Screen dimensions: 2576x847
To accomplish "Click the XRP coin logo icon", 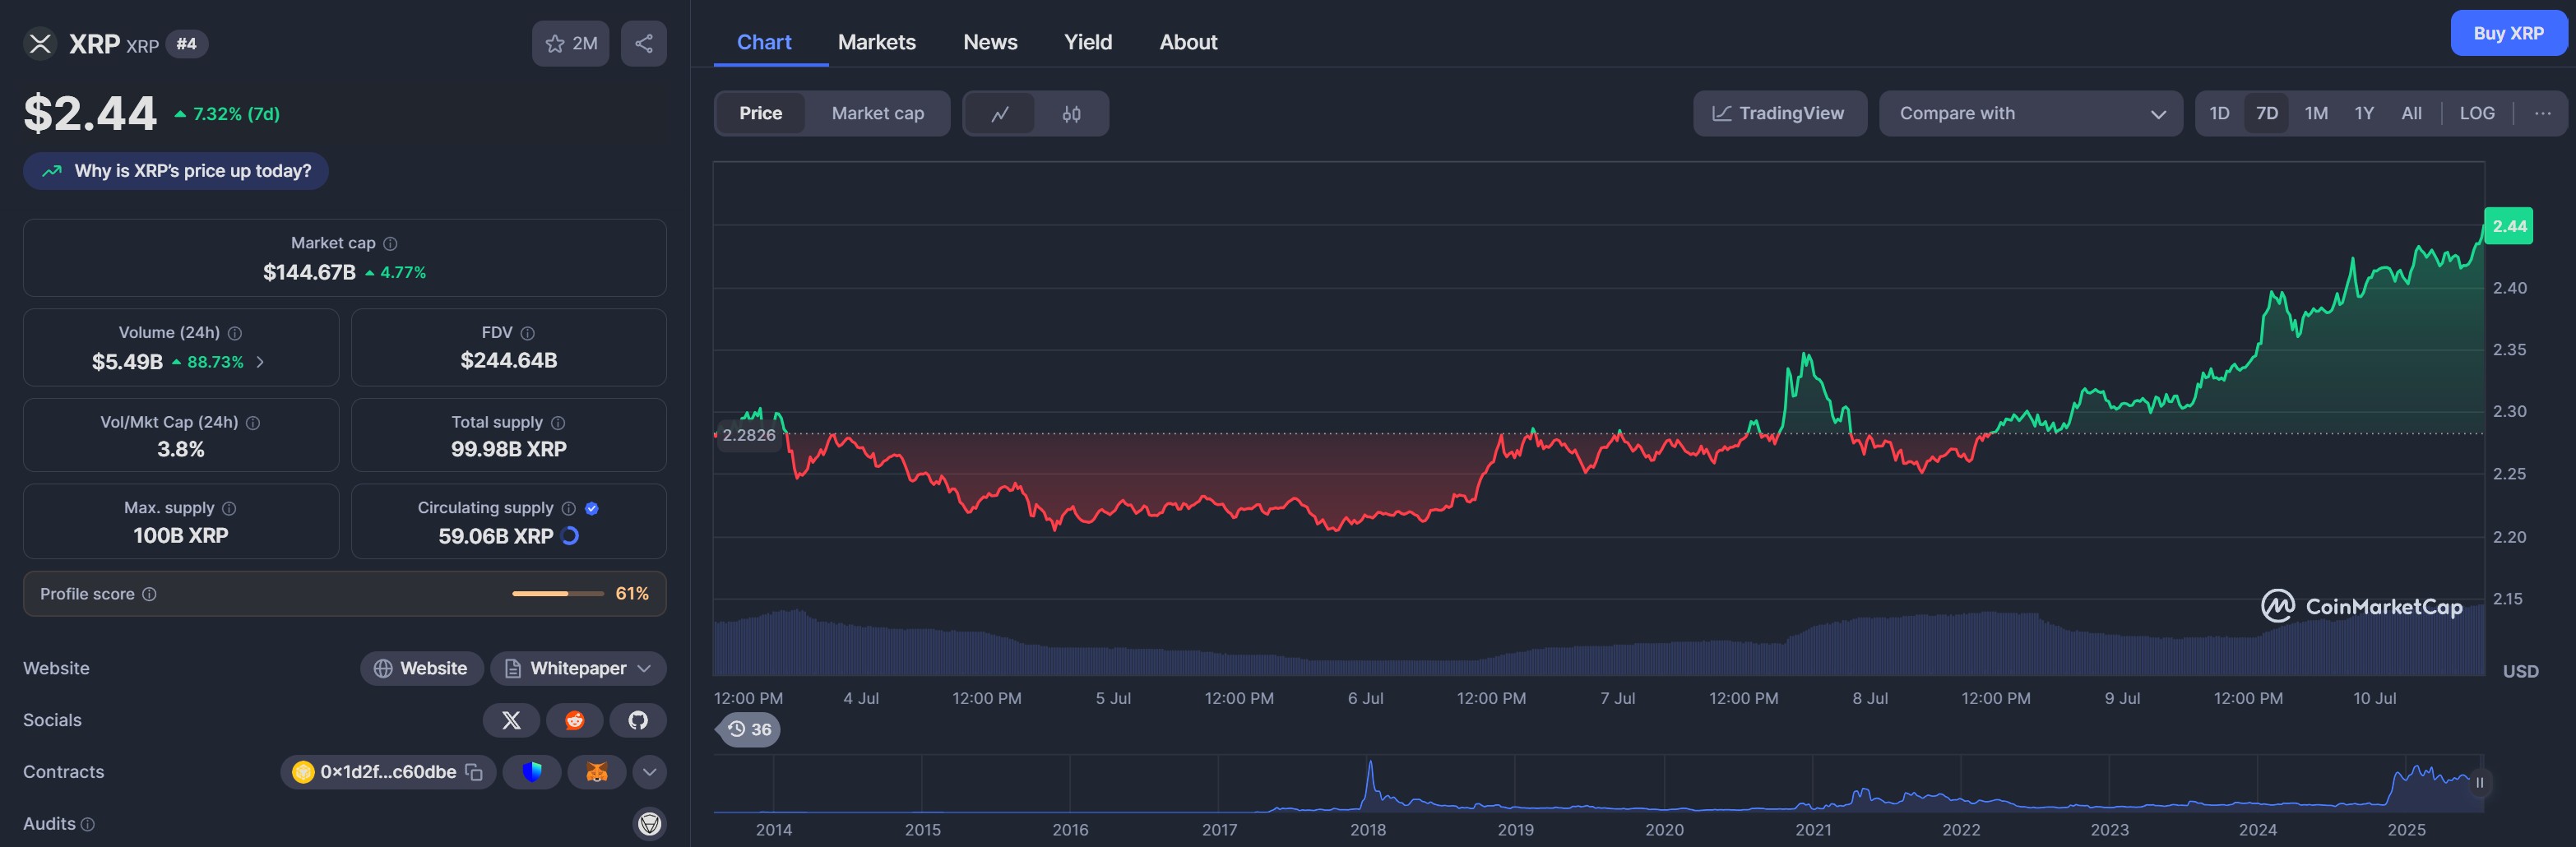I will (x=40, y=43).
